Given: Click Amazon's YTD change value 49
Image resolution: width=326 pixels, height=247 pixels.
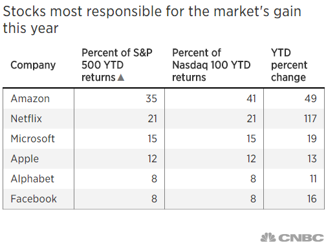Looking at the screenshot, I should point(310,98).
